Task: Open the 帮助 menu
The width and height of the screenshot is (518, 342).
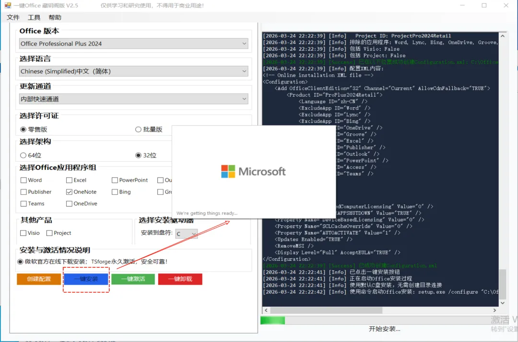Action: pyautogui.click(x=55, y=18)
